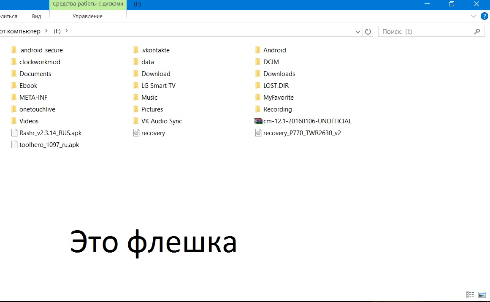The height and width of the screenshot is (302, 490).
Task: Open the cm-12.1-20160106-UNOFFICIAL archive icon
Action: click(x=258, y=121)
